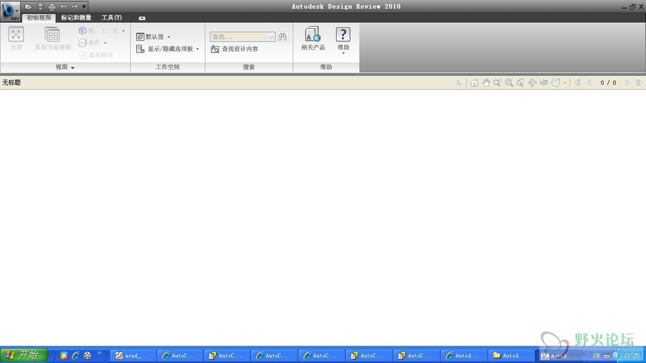Open the 前、上、左 view cube dropdown
Screen dimensions: 646x363
(x=102, y=31)
